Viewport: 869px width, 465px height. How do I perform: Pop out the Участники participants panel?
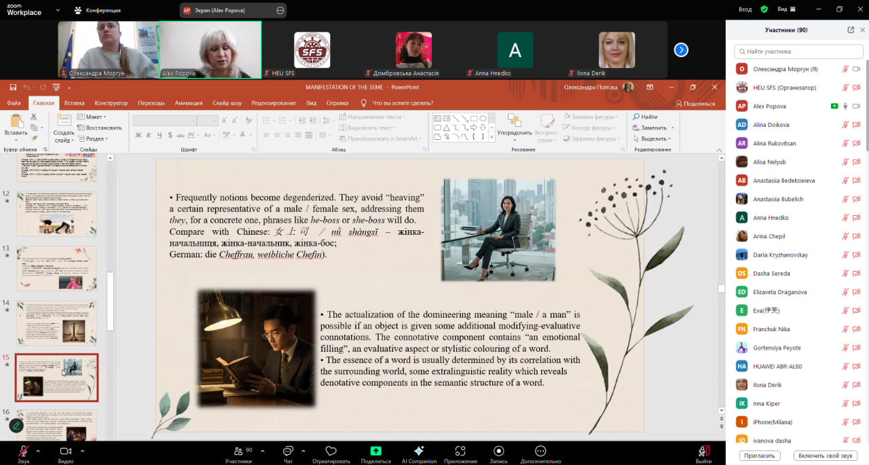click(x=851, y=30)
